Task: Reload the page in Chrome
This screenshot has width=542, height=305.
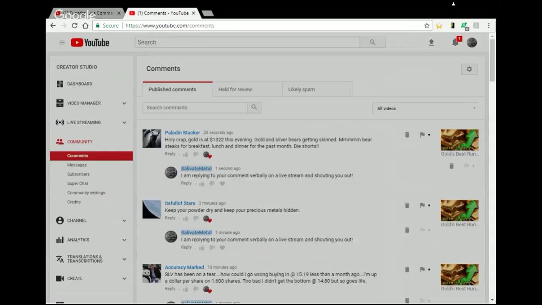Action: pos(75,25)
